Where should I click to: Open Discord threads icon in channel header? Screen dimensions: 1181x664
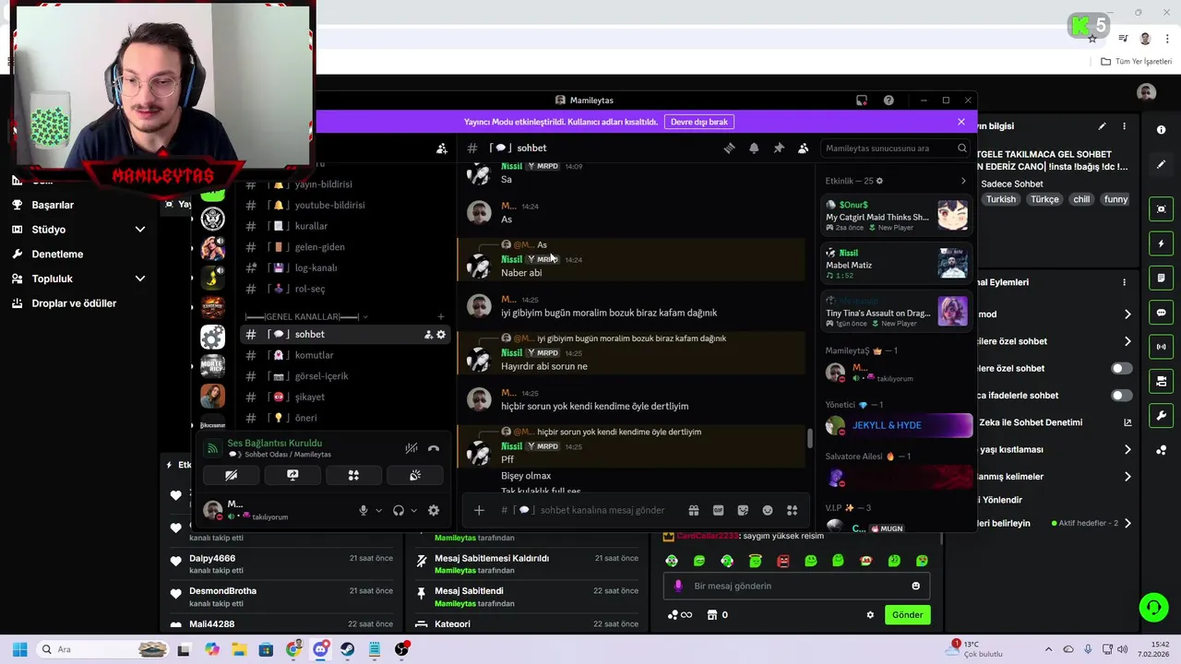pyautogui.click(x=729, y=148)
